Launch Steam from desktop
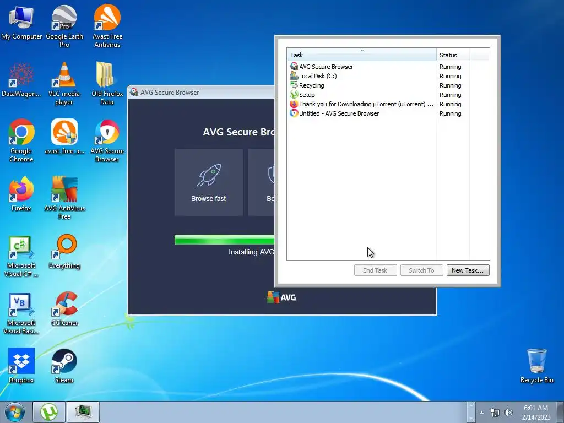 [64, 366]
